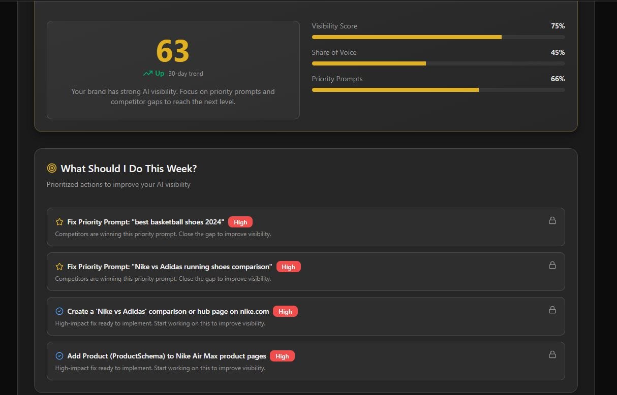Click the lock icon on running shoes comparison row
Viewport: 617px width, 395px height.
(x=552, y=265)
